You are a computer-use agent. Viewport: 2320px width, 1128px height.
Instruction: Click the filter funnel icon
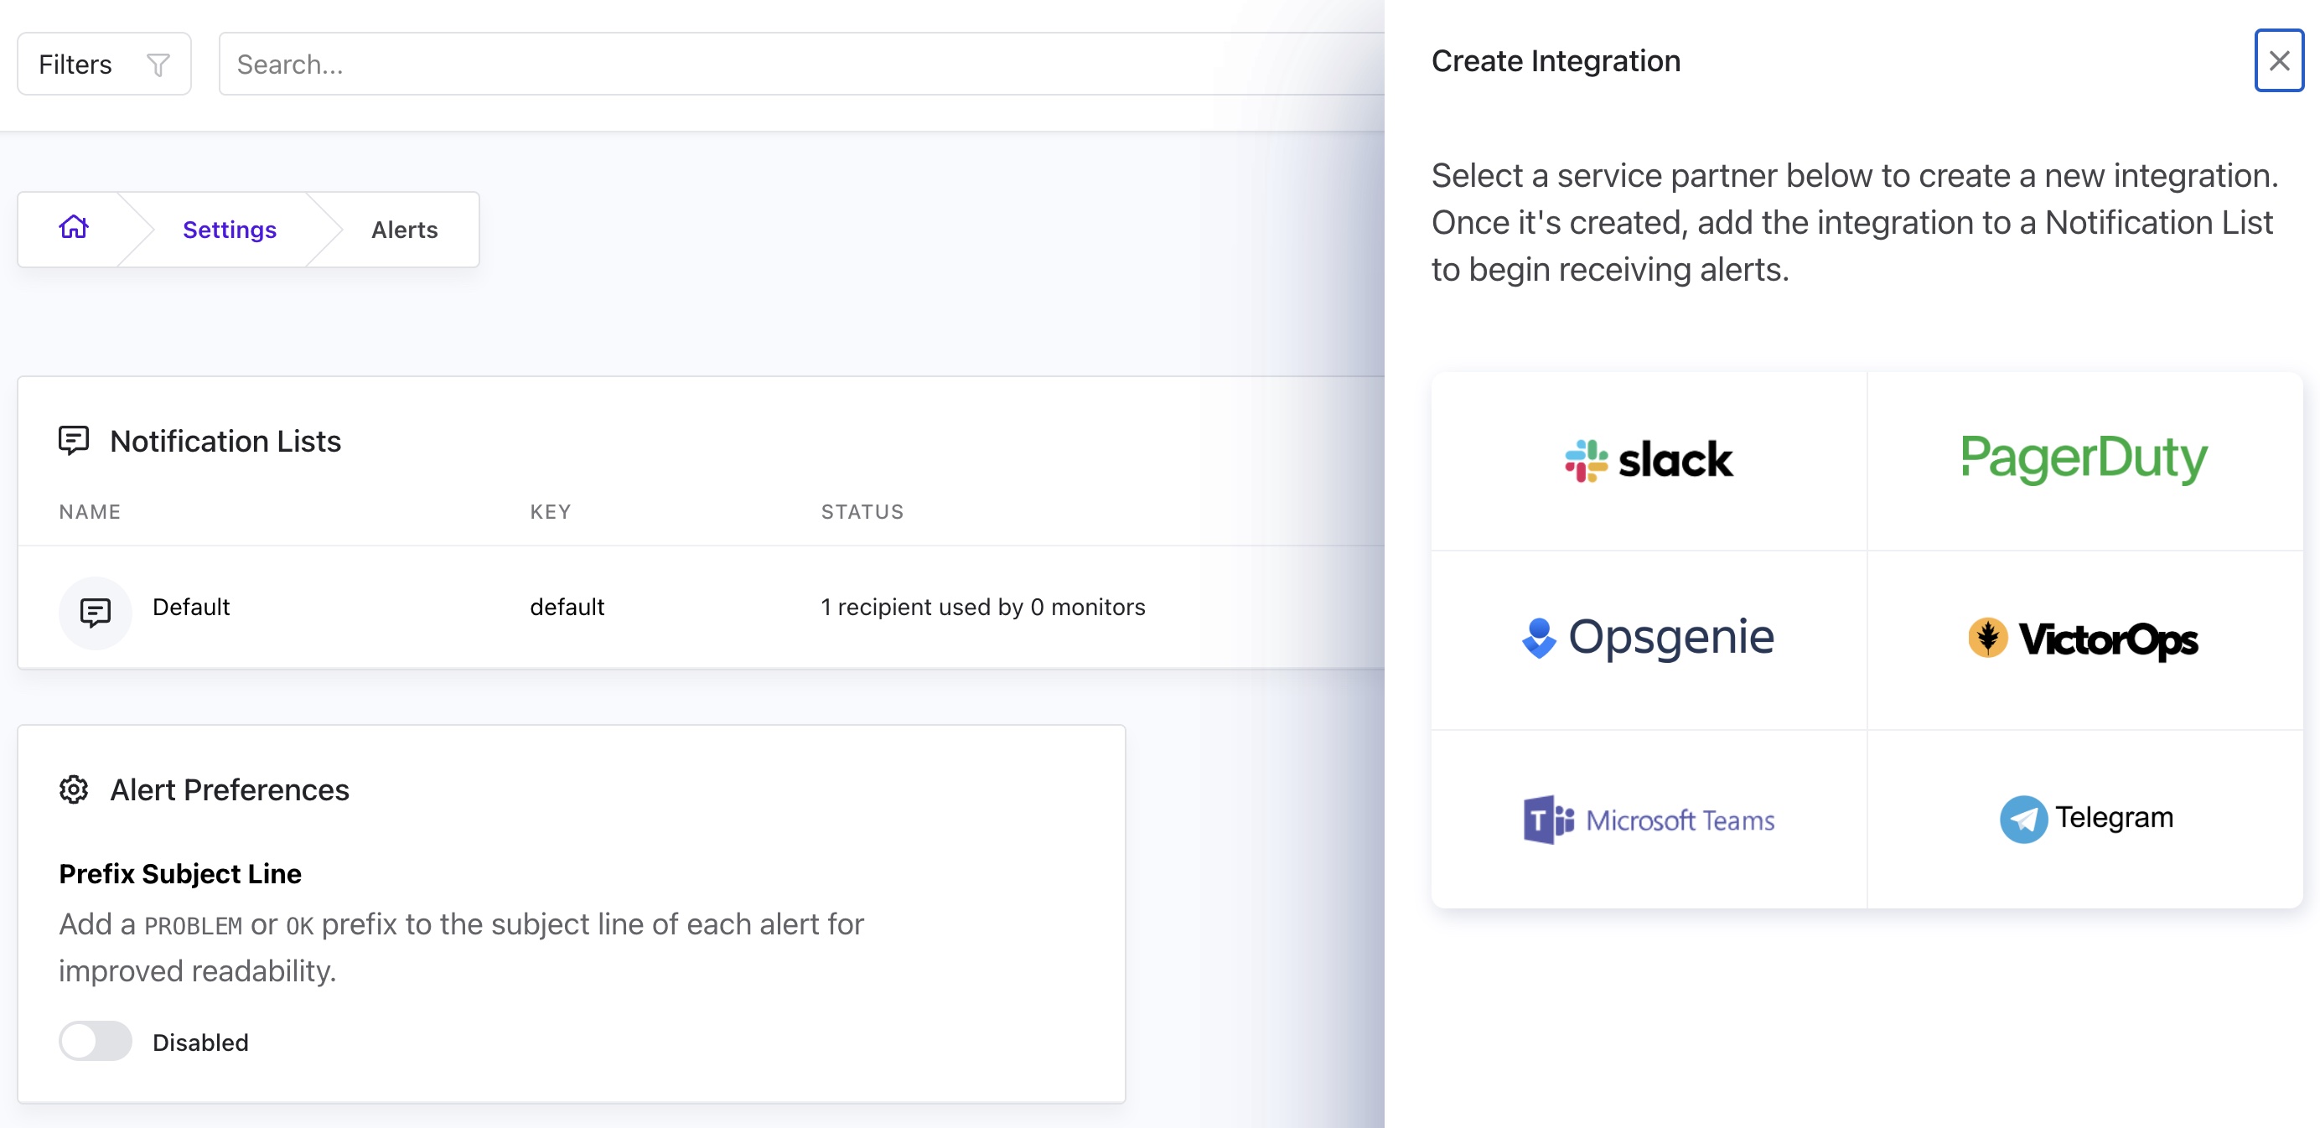pyautogui.click(x=158, y=65)
